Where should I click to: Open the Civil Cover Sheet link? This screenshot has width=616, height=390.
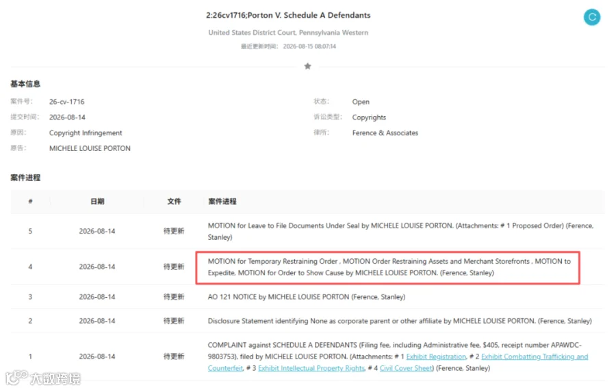point(406,368)
